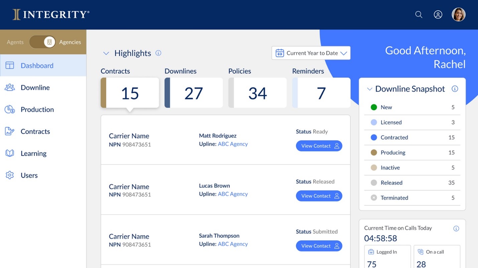Viewport: 478px width, 268px height.
Task: Click the green New status dot
Action: click(374, 107)
